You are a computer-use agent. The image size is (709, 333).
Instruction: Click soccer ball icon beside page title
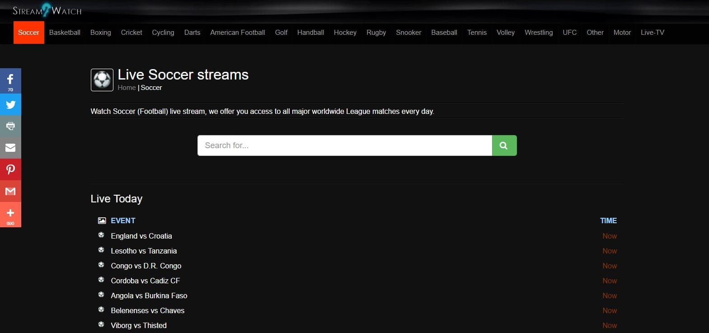click(102, 80)
